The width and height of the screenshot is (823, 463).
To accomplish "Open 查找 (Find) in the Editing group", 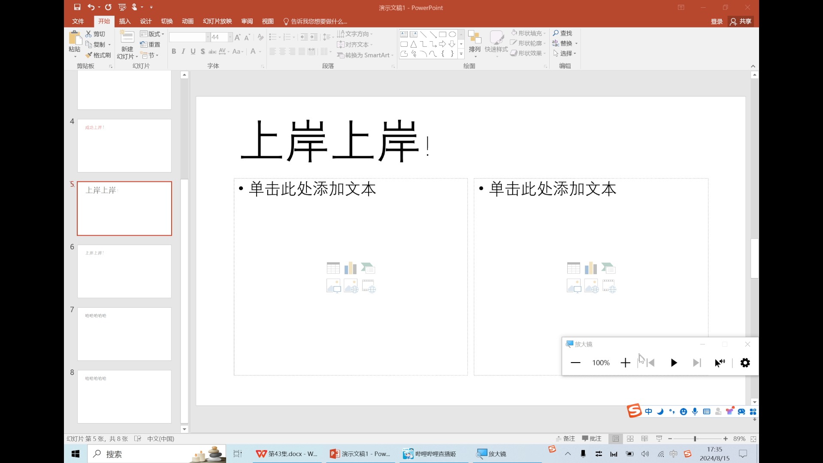I will coord(564,33).
